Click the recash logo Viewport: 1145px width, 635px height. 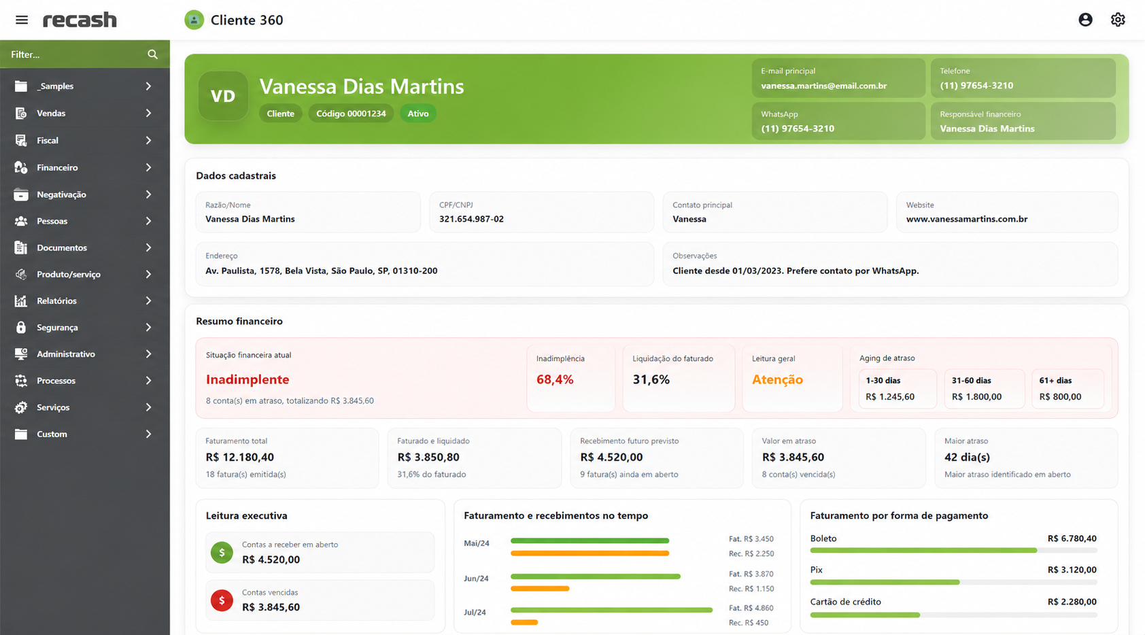(80, 20)
